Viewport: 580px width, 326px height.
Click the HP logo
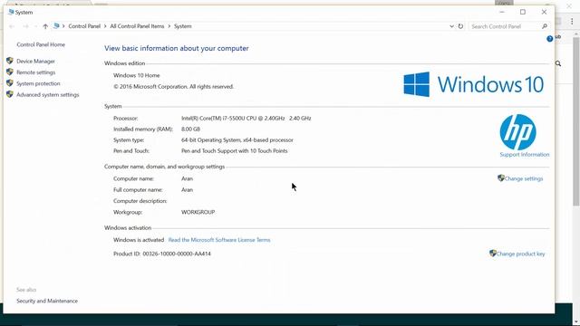tap(517, 132)
